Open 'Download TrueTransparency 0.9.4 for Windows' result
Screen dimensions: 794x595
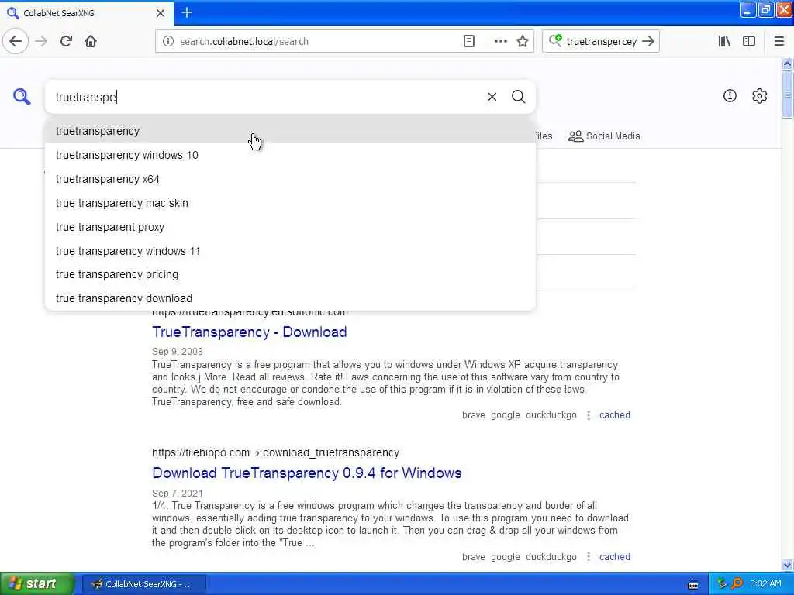pyautogui.click(x=307, y=473)
